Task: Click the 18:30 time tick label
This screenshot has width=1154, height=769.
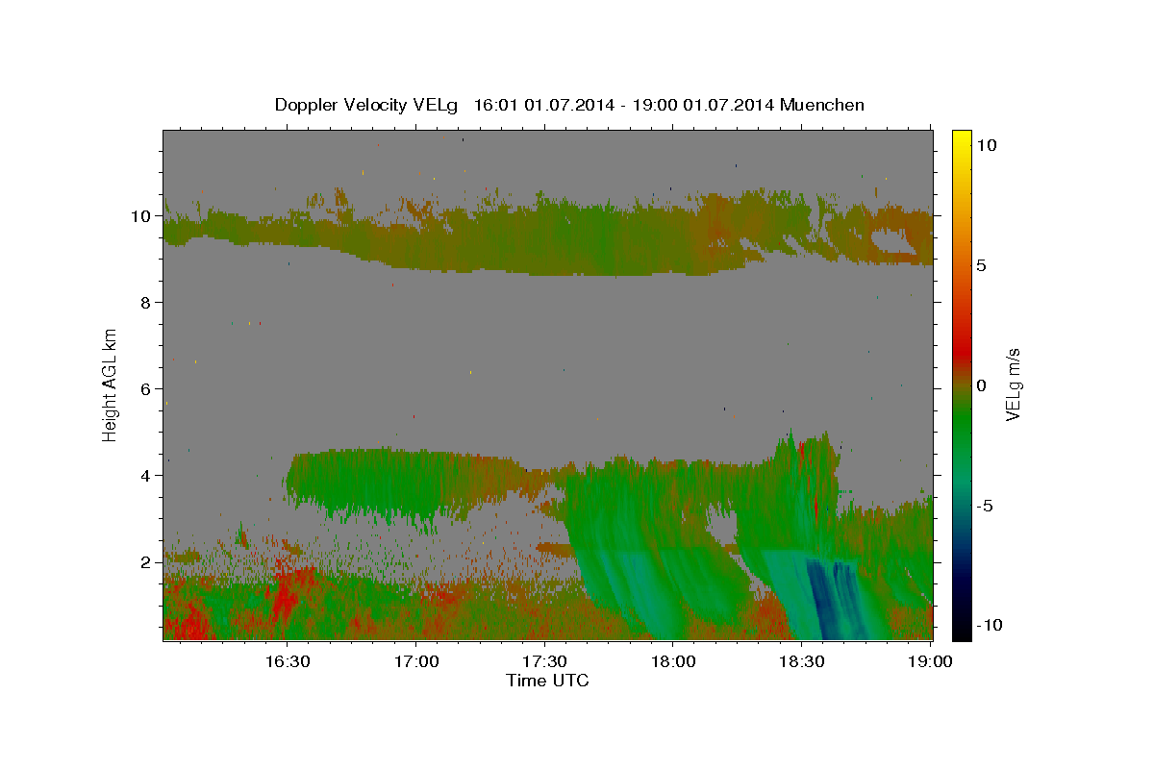Action: coord(802,661)
